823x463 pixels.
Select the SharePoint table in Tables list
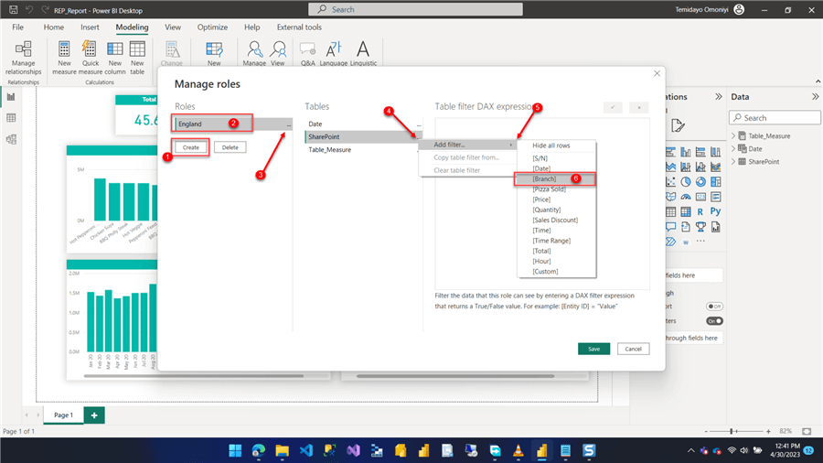click(x=362, y=137)
